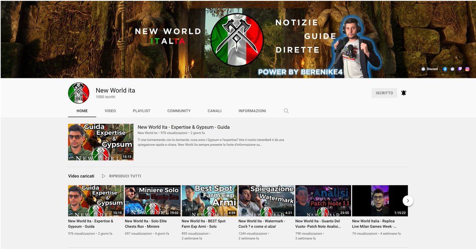Open title 'Solo Elite Chests Run - Miniere'
476x249 pixels.
pyautogui.click(x=146, y=224)
